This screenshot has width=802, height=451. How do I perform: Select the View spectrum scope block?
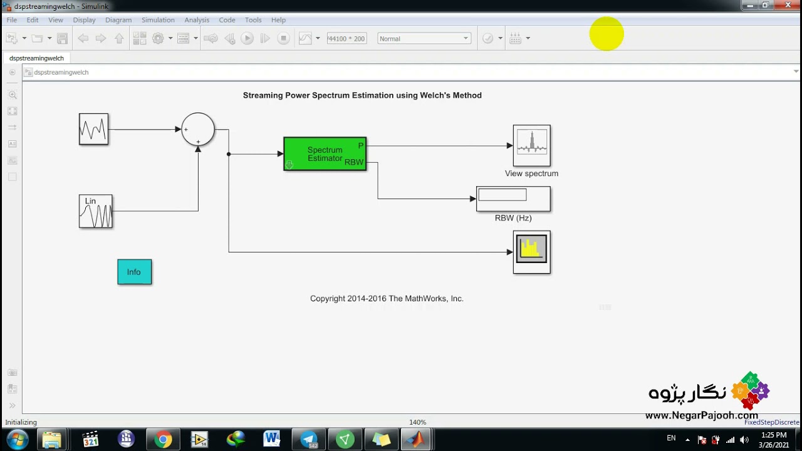tap(532, 146)
